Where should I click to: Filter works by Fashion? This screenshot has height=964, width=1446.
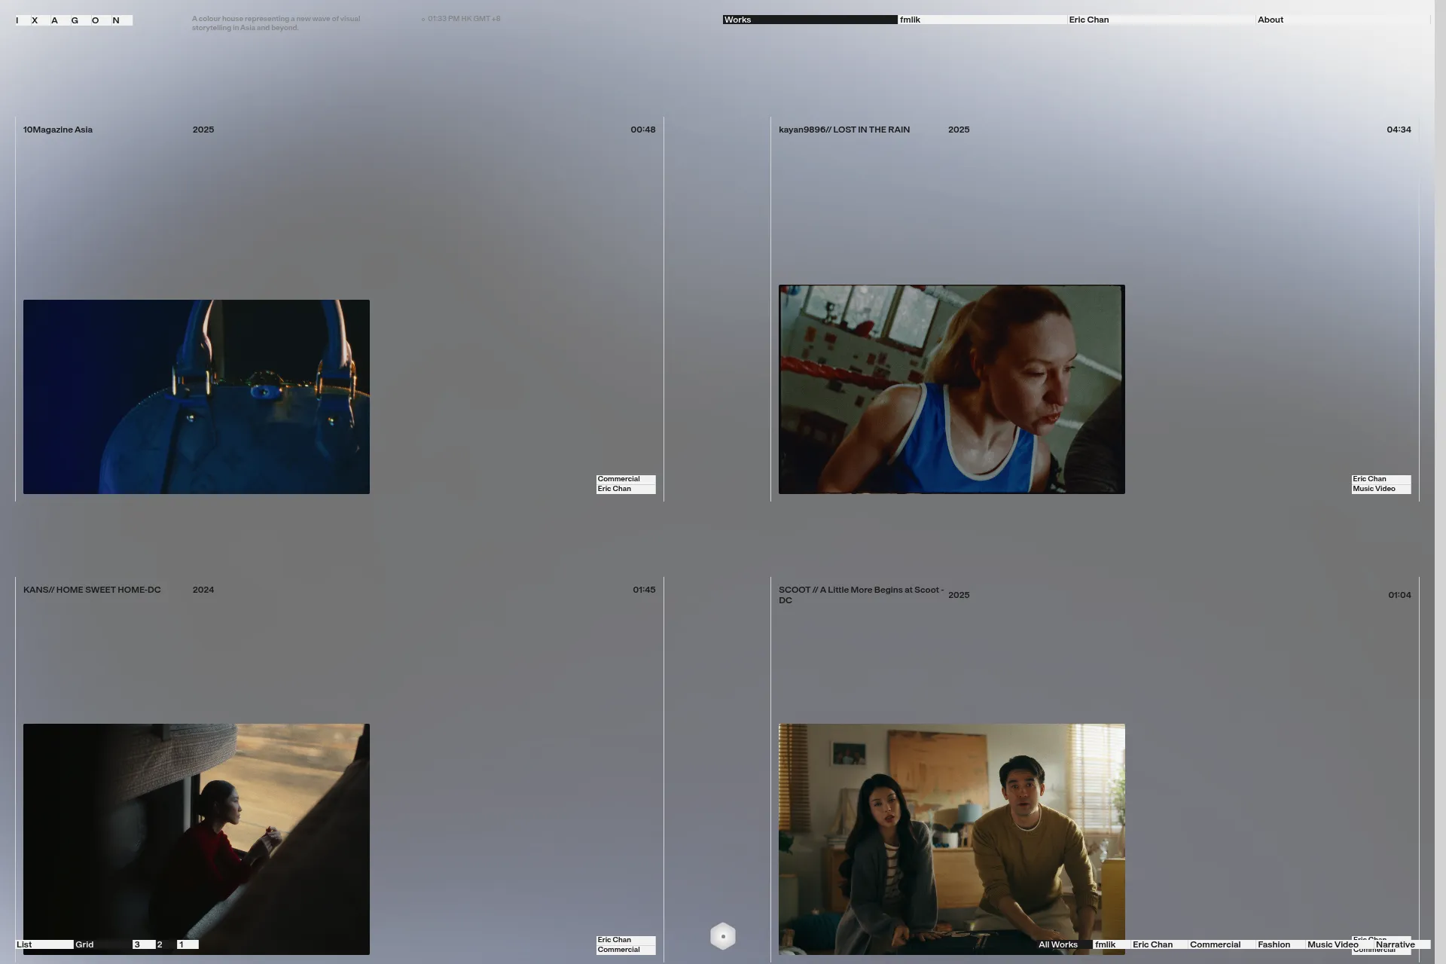(1275, 944)
